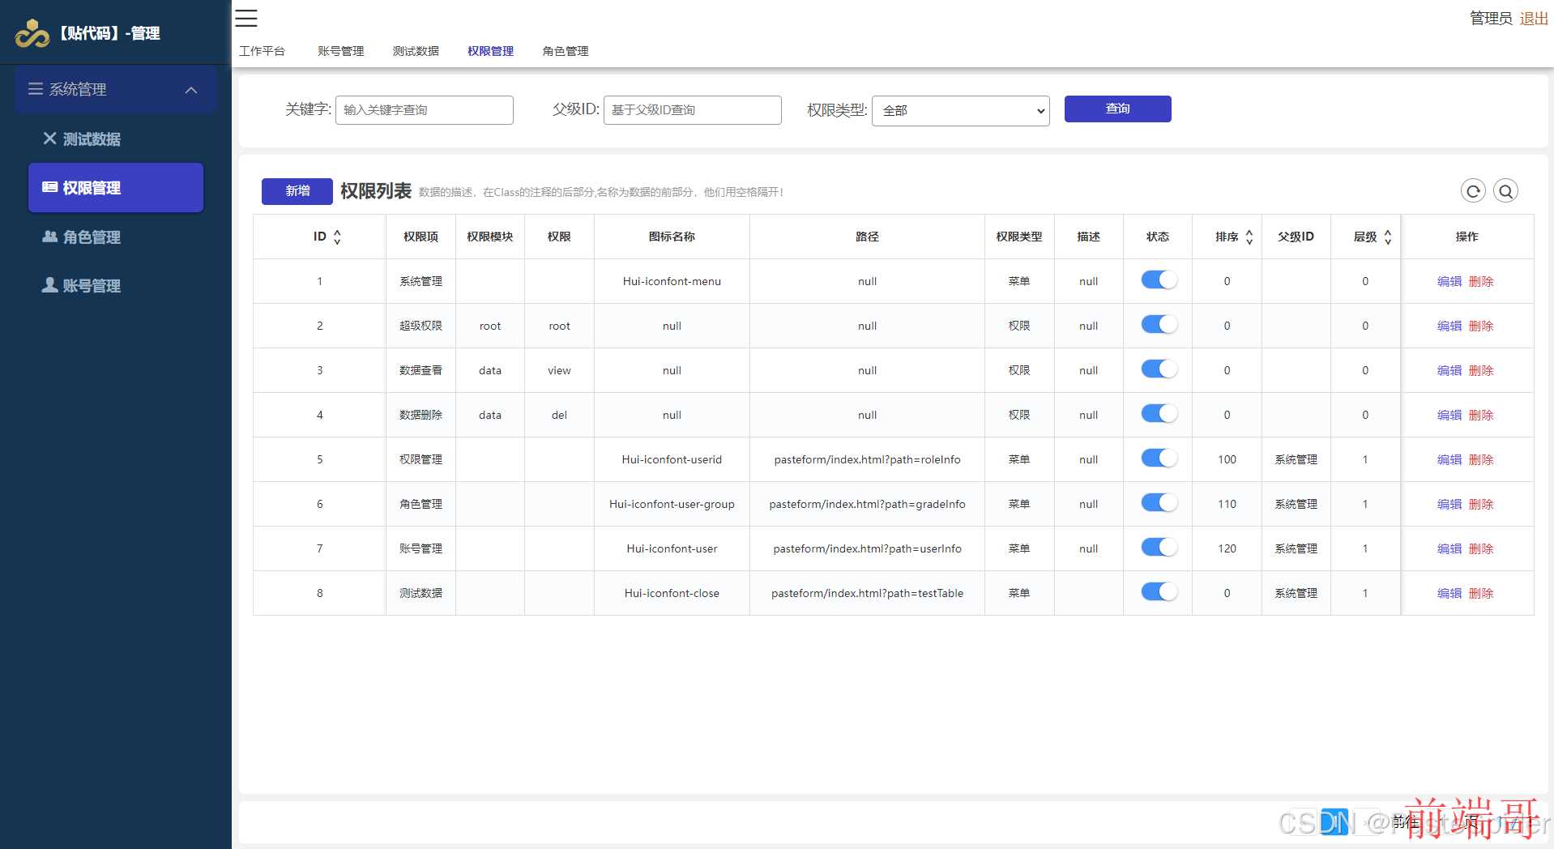This screenshot has height=849, width=1554.
Task: Click 编辑 for row ID 7
Action: pyautogui.click(x=1449, y=548)
